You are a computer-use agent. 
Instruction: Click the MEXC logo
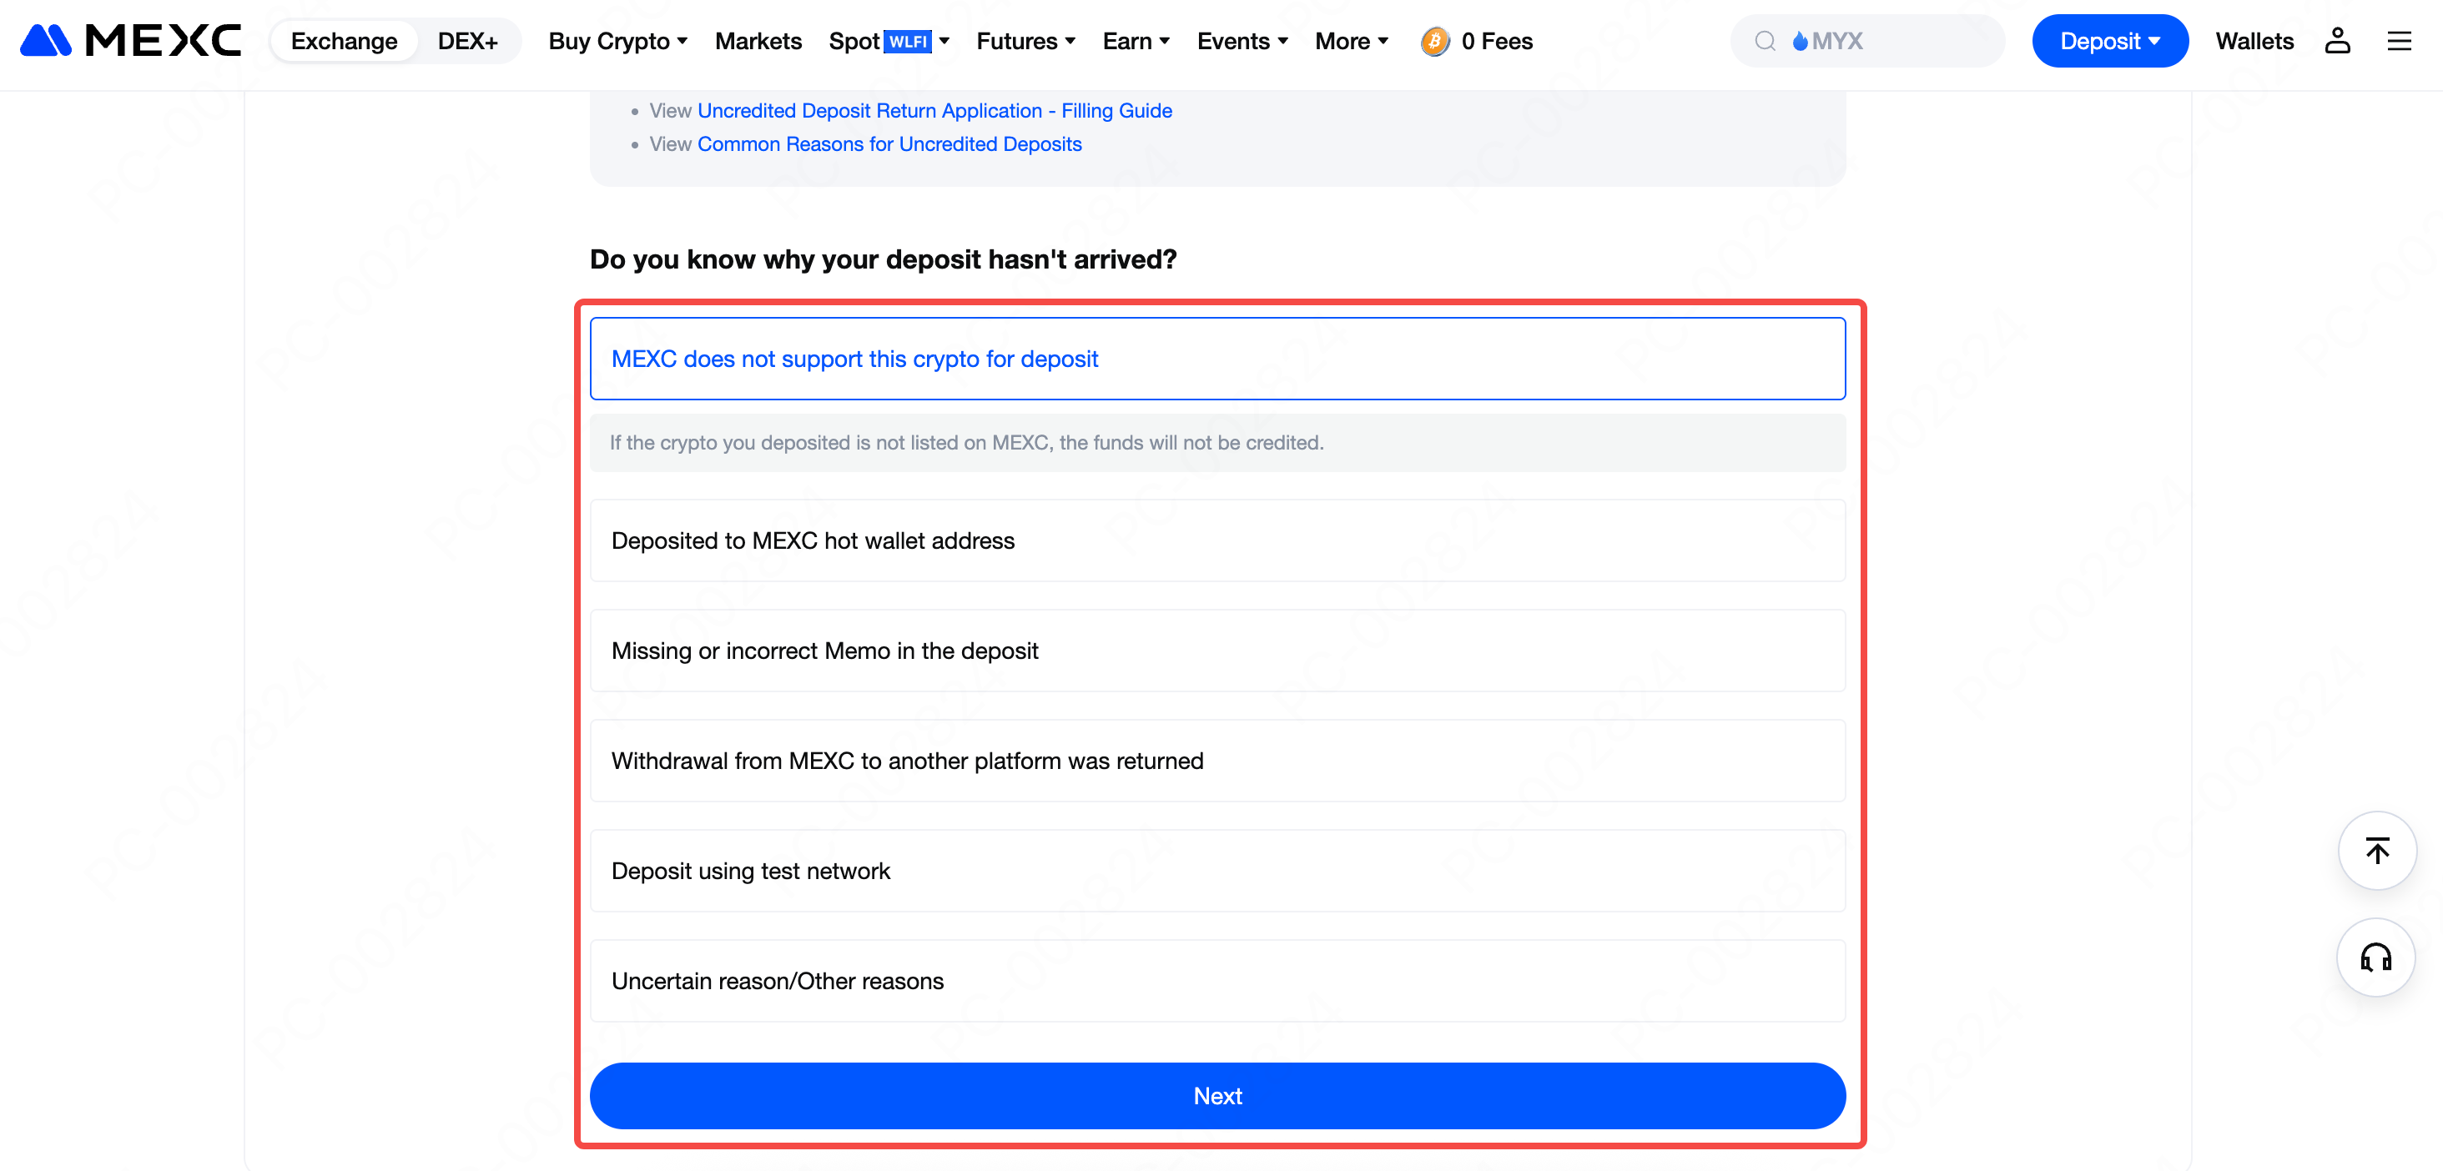tap(131, 41)
